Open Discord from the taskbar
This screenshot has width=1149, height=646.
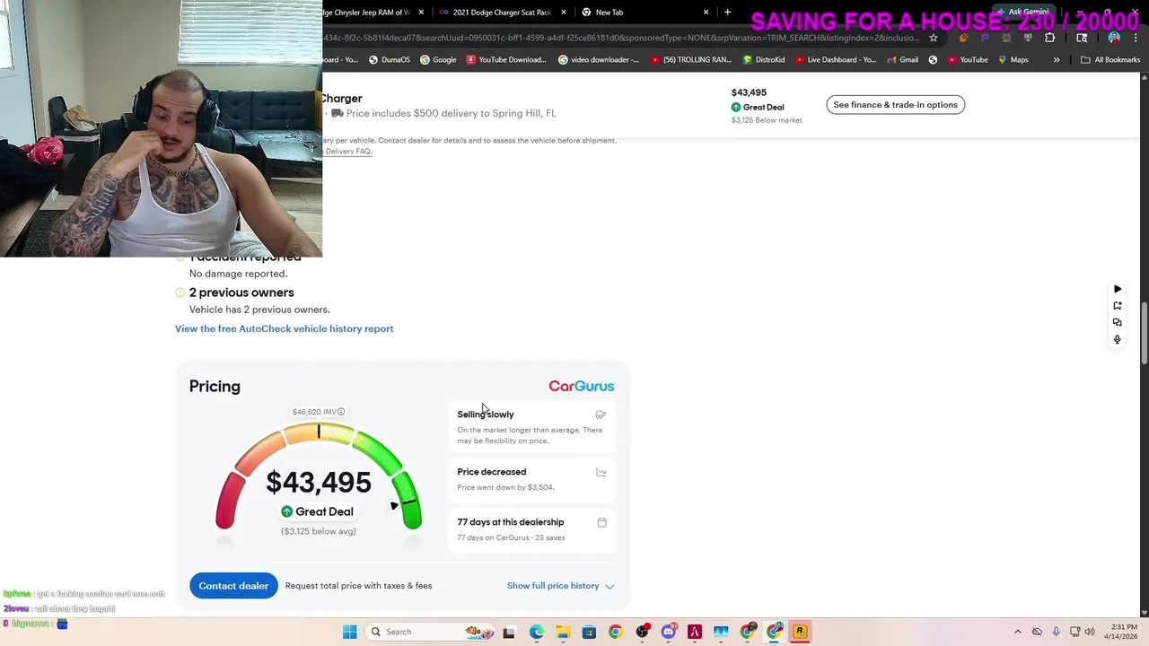point(668,632)
